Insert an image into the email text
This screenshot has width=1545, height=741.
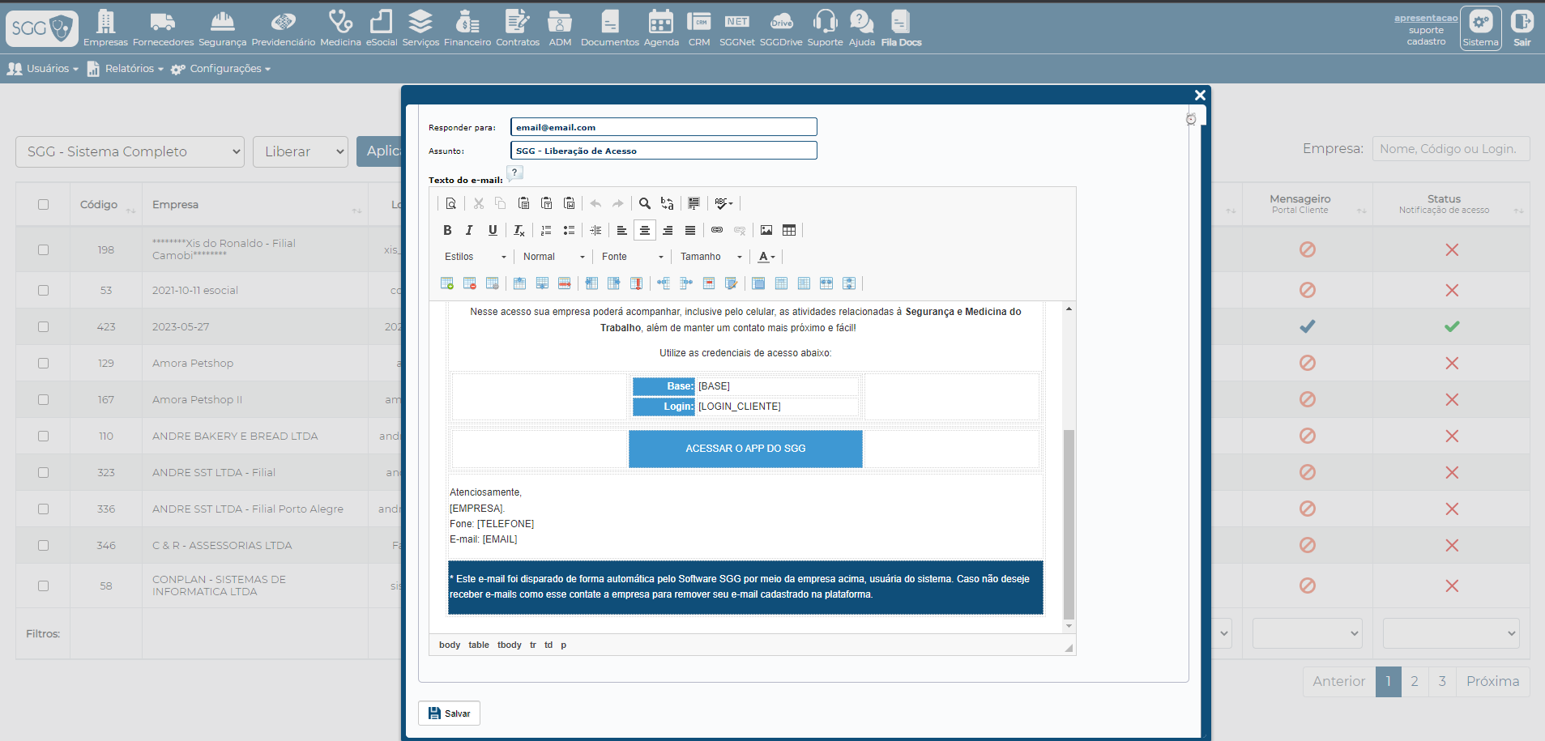766,231
